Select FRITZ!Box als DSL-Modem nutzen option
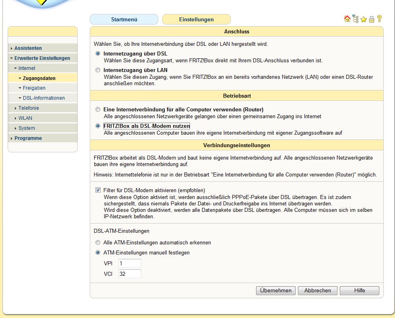Viewport: 395px width, 318px height. (x=98, y=126)
